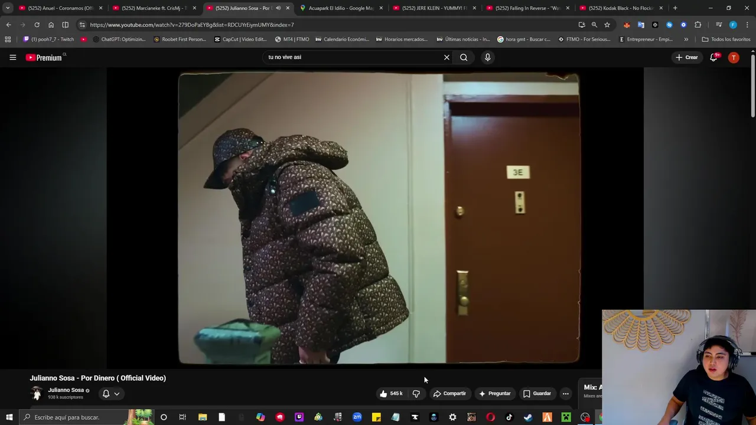Open a new browser tab

coord(675,8)
